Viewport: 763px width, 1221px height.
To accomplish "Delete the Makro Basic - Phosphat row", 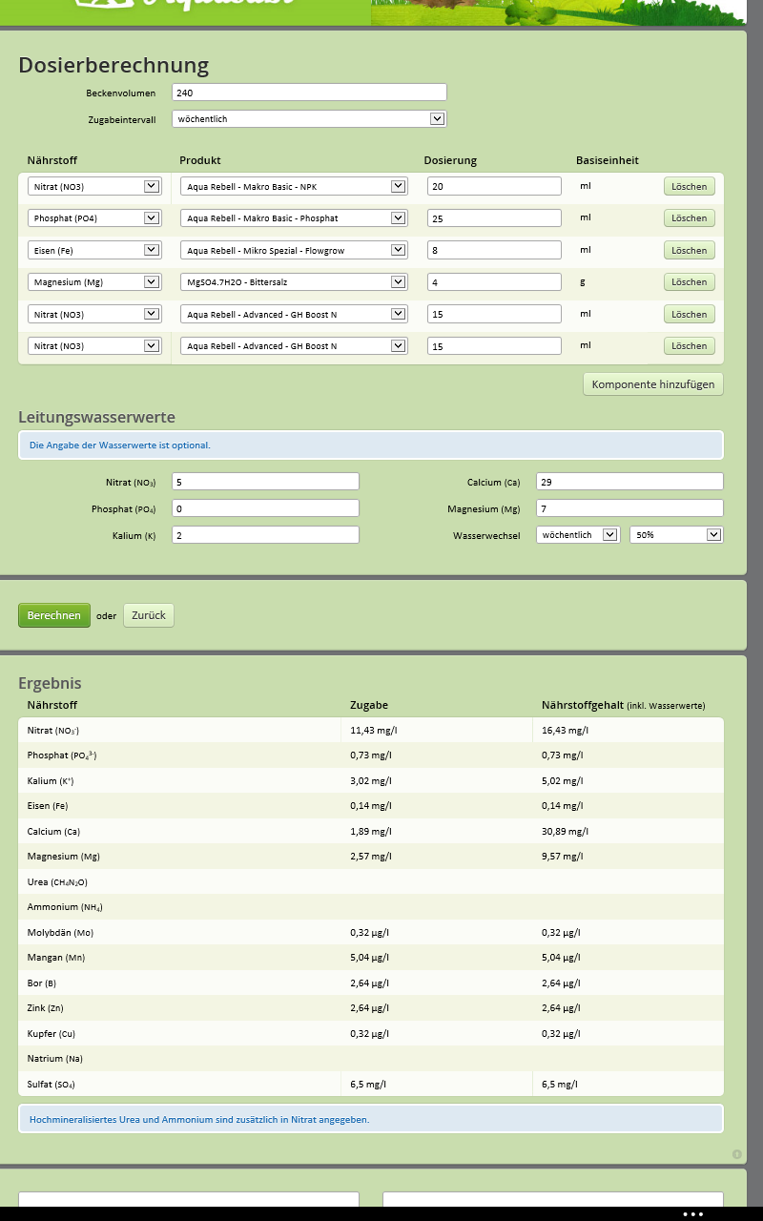I will [x=690, y=218].
